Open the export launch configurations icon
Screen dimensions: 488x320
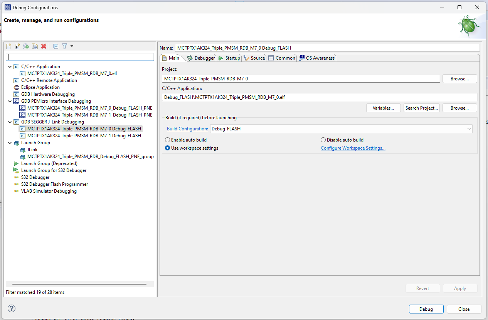click(x=26, y=46)
